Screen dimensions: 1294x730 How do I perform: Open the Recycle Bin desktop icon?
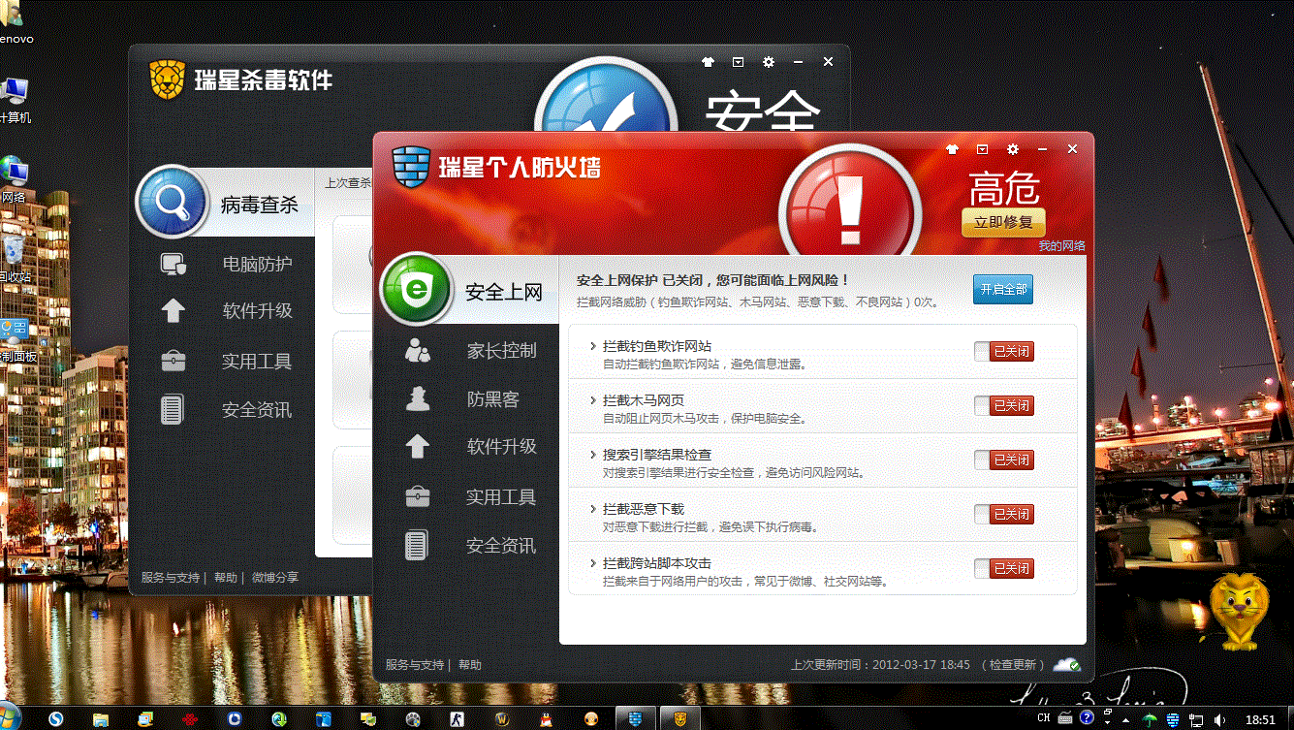15,259
